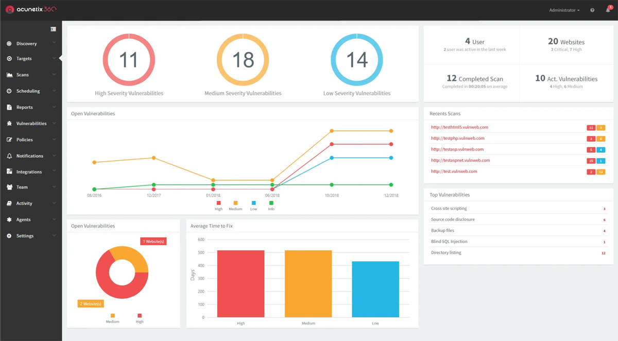618x341 pixels.
Task: Open the help question mark icon
Action: pos(592,10)
